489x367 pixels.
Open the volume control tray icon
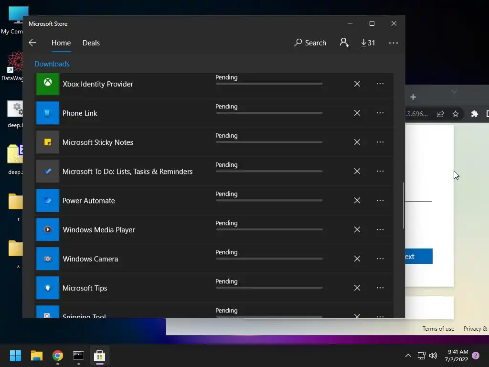[433, 356]
